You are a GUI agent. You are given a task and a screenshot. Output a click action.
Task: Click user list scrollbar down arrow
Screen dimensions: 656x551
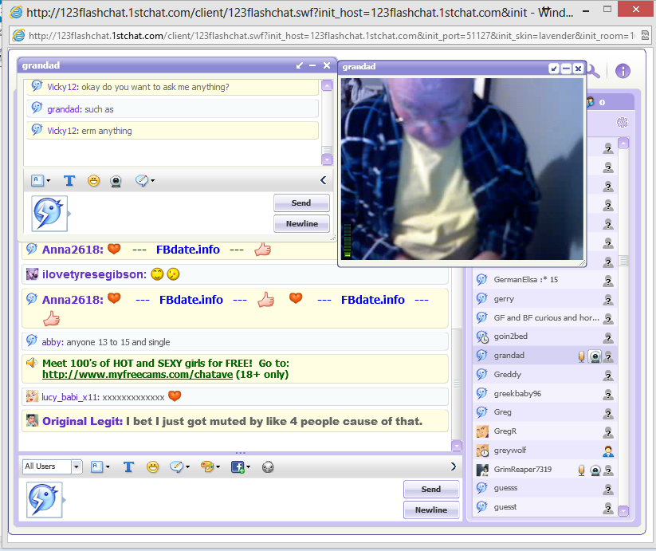point(623,511)
